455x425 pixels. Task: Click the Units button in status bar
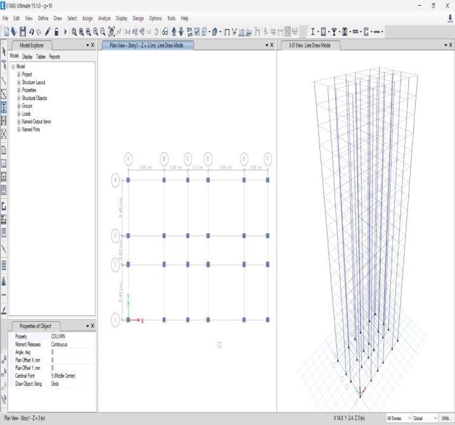tap(446, 418)
